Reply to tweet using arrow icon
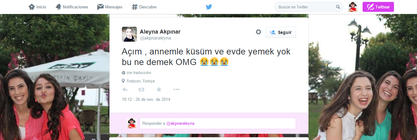 click(x=125, y=90)
